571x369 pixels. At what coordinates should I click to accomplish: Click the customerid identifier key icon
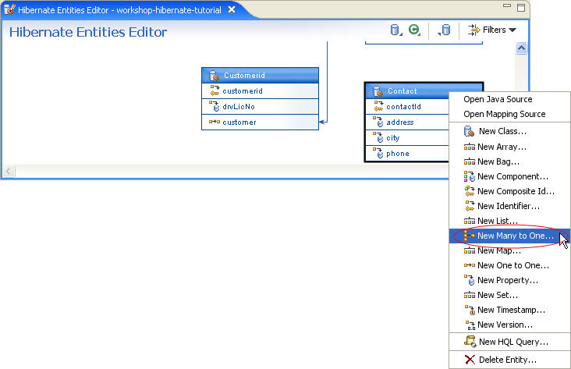coord(215,90)
